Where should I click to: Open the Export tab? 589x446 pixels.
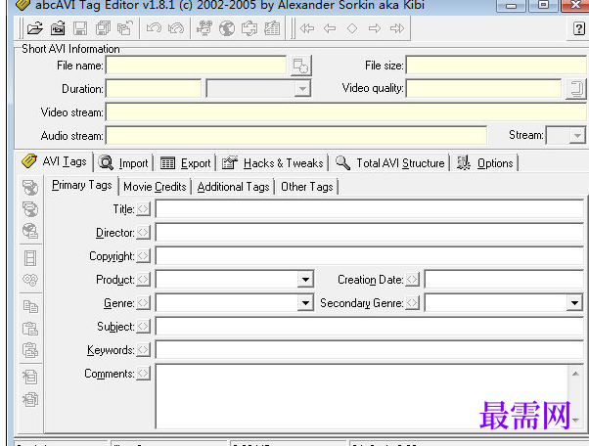pos(185,163)
